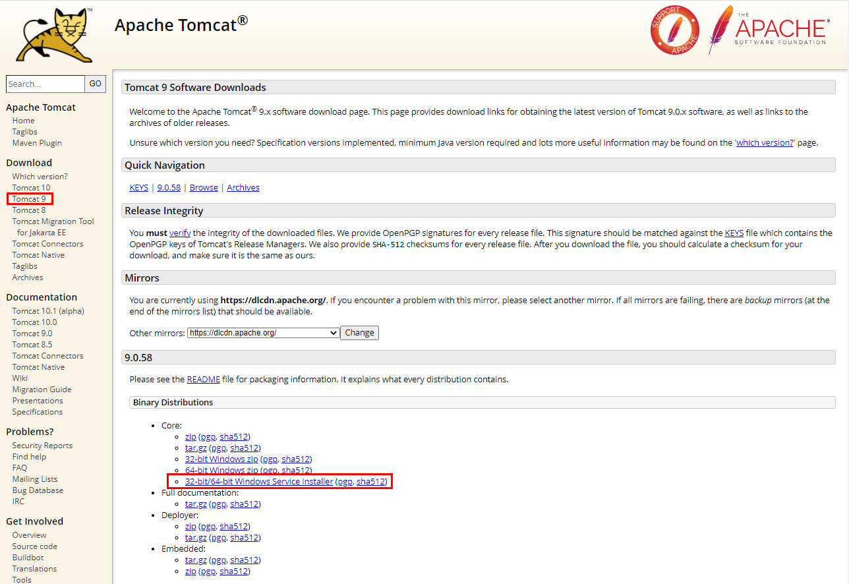Open the IRC sidebar link

pyautogui.click(x=18, y=502)
